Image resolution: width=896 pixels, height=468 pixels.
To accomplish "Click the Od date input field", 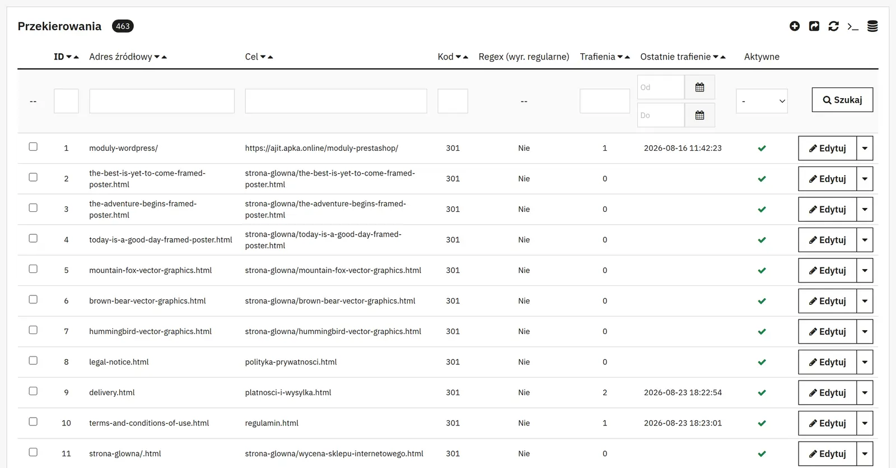I will coord(661,87).
